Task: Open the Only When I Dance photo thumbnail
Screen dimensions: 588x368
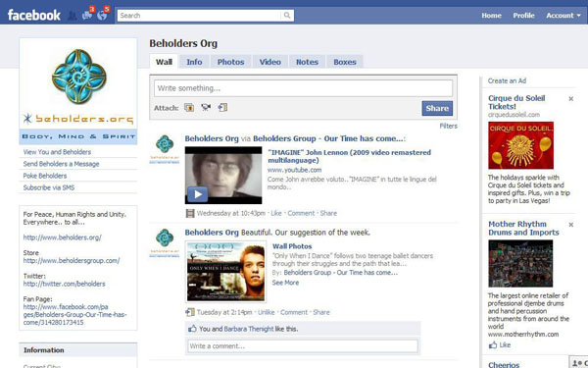Action: pyautogui.click(x=225, y=272)
